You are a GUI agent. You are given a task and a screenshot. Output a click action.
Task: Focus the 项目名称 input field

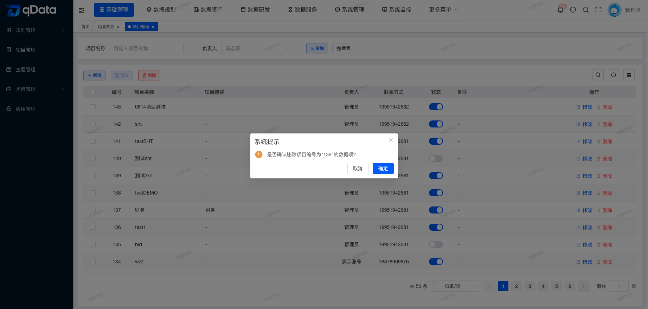click(x=147, y=48)
